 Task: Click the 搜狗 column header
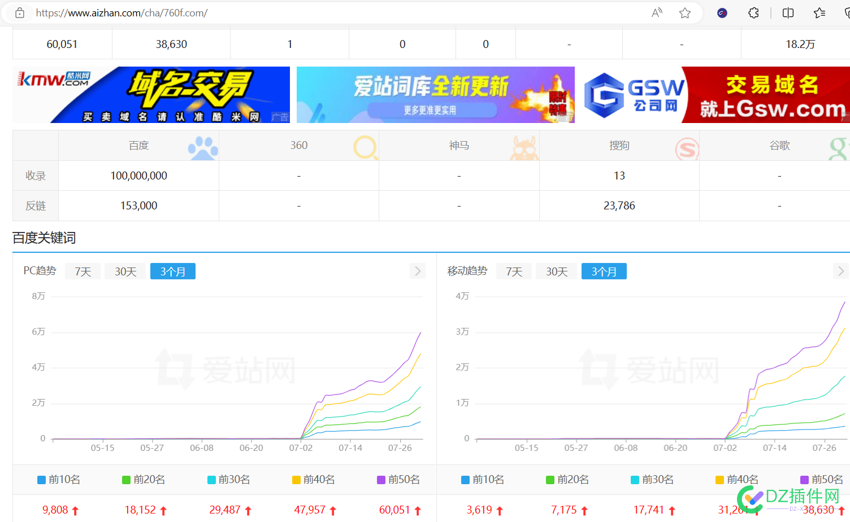coord(619,146)
